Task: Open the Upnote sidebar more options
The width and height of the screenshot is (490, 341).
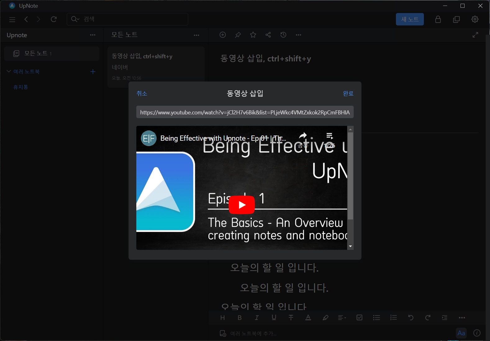Action: pos(93,35)
